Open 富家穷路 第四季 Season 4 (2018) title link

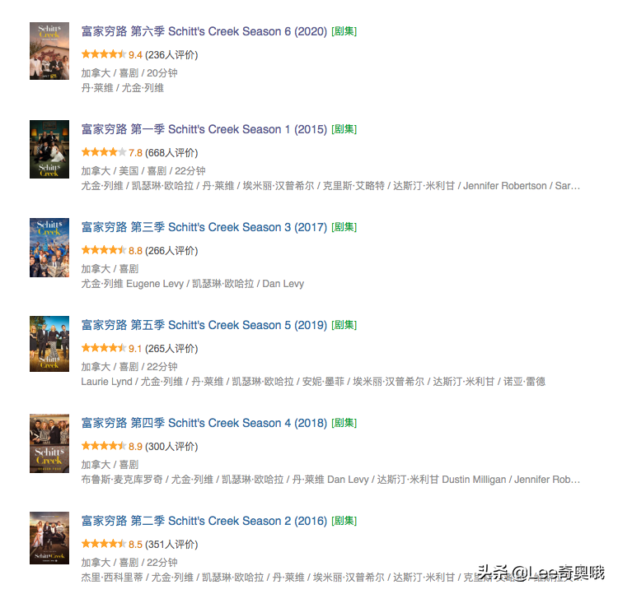tap(204, 423)
